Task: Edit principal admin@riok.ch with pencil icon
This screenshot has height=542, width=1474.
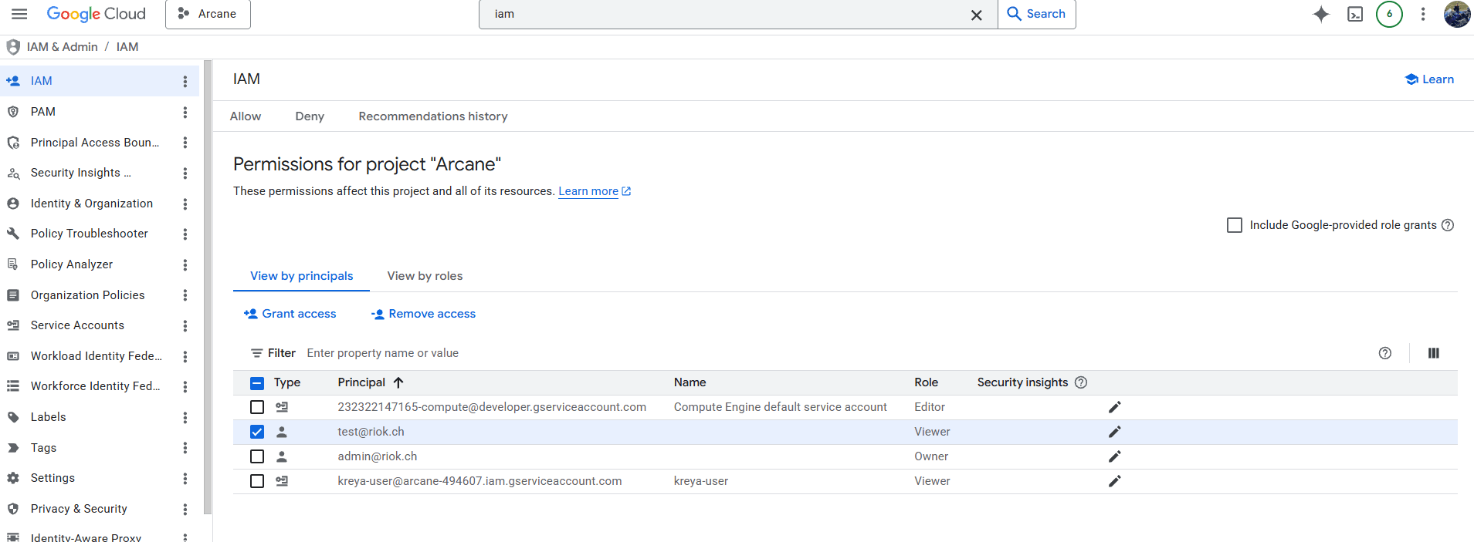Action: click(x=1114, y=456)
